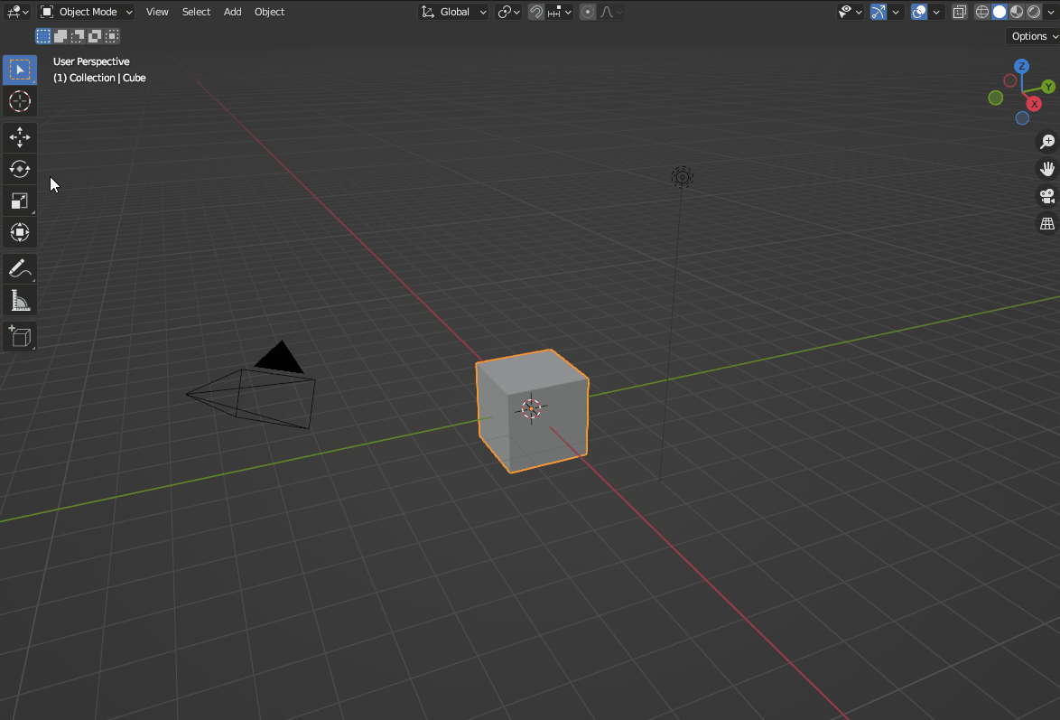
Task: Switch to Material Preview shading
Action: [1017, 12]
